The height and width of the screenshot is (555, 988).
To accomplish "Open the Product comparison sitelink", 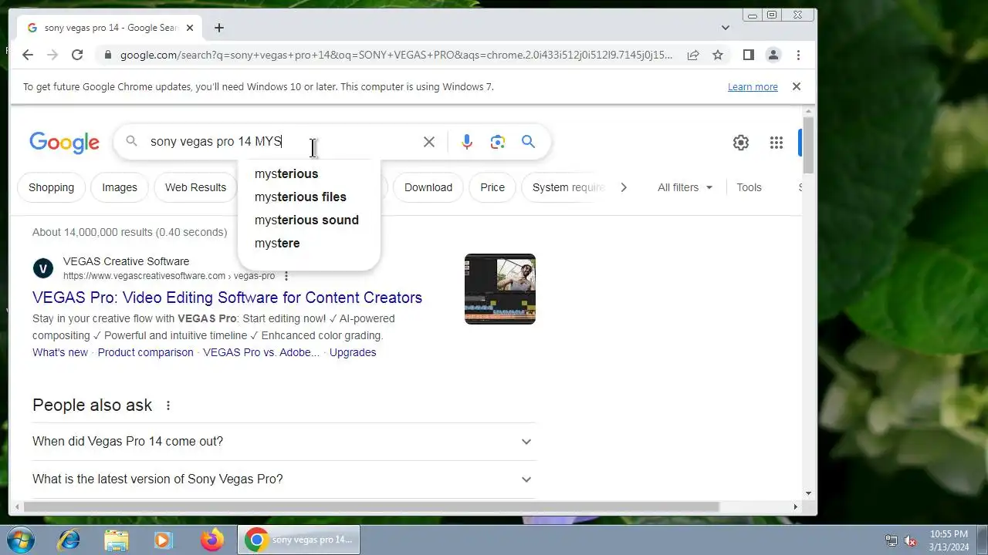I will click(x=146, y=352).
